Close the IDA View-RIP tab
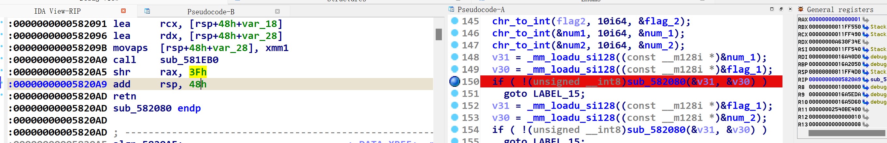The image size is (887, 143). point(123,11)
